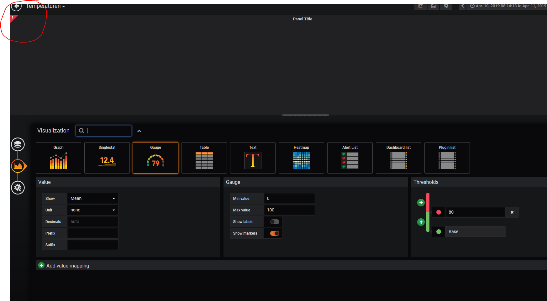Click the save dashboard icon
Viewport: 547px width, 301px height.
pyautogui.click(x=433, y=6)
